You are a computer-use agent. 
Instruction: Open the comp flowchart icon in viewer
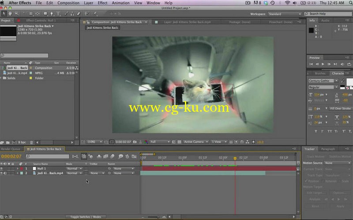(x=248, y=142)
